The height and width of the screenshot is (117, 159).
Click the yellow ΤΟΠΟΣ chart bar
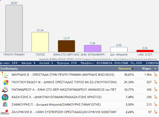pyautogui.click(x=40, y=42)
